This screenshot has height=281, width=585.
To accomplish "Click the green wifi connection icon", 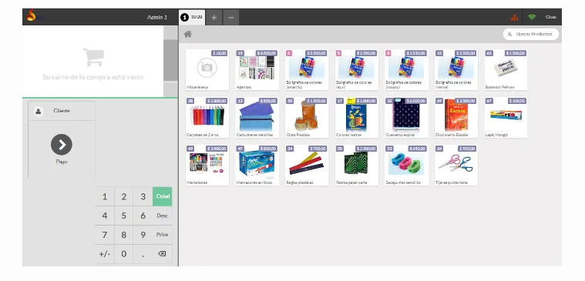I will coord(532,17).
